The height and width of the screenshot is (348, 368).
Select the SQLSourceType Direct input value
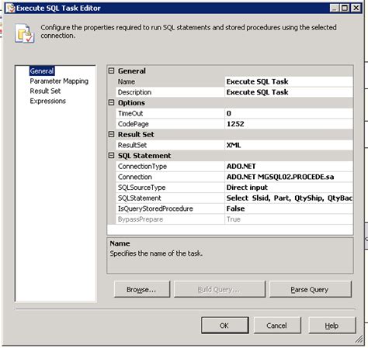[x=289, y=188]
